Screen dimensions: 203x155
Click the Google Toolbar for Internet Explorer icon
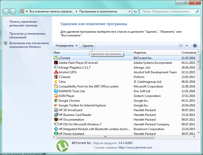(56, 105)
